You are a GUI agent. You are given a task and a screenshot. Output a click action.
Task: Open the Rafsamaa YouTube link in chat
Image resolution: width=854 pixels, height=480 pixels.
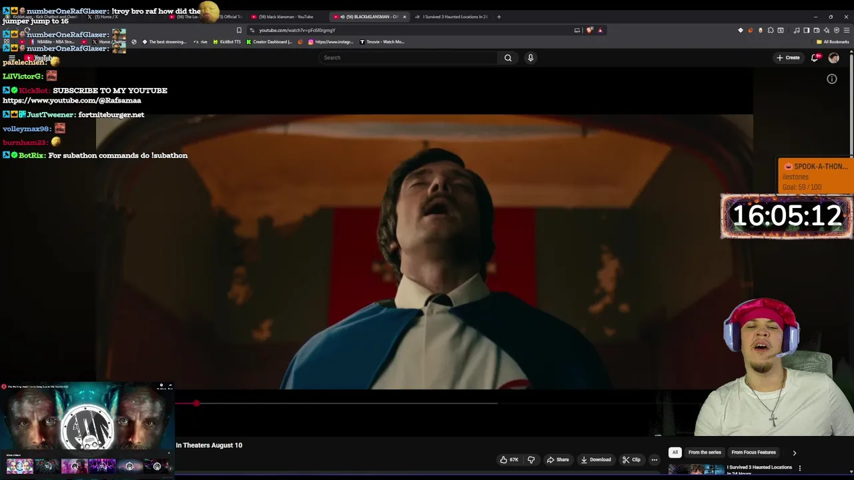point(72,101)
